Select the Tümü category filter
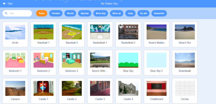The image size is (216, 104). pyautogui.click(x=41, y=13)
